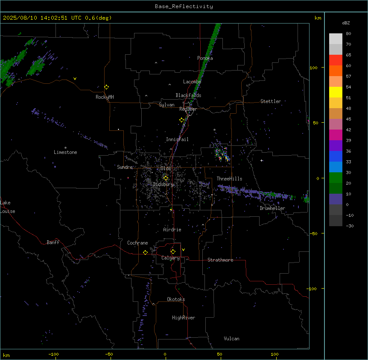Click the Airdrie city label
This screenshot has height=360, width=368.
[x=172, y=230]
